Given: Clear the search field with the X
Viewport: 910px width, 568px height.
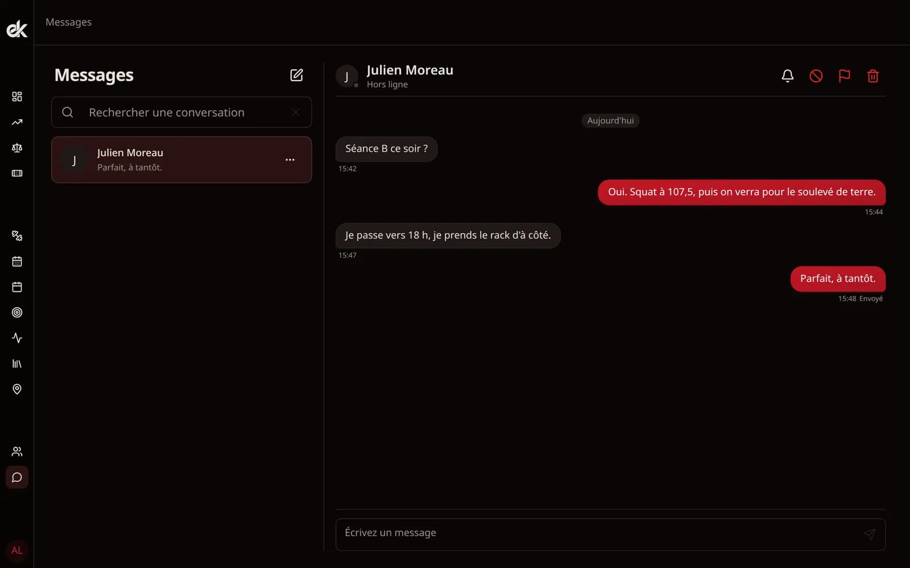Looking at the screenshot, I should 296,112.
